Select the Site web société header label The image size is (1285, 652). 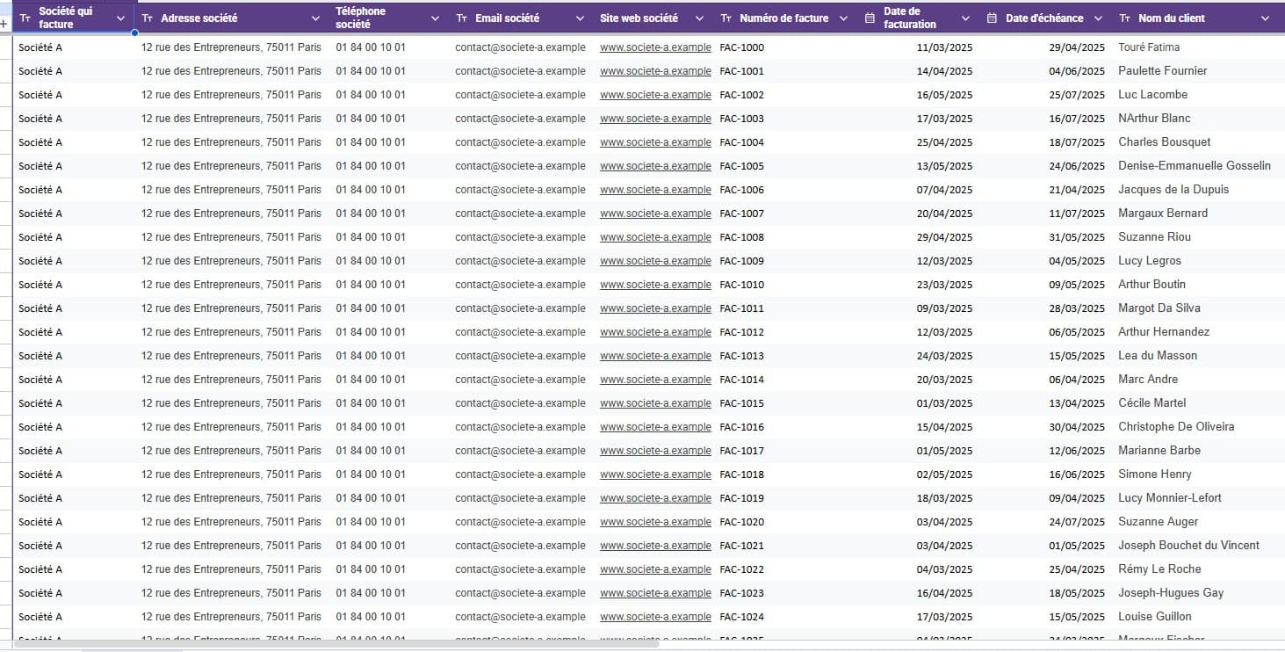click(639, 18)
